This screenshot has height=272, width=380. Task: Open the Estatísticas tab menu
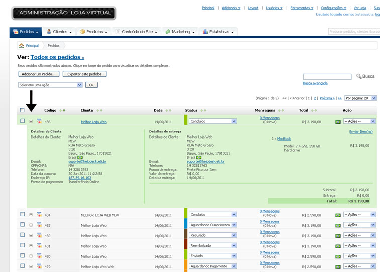[218, 32]
